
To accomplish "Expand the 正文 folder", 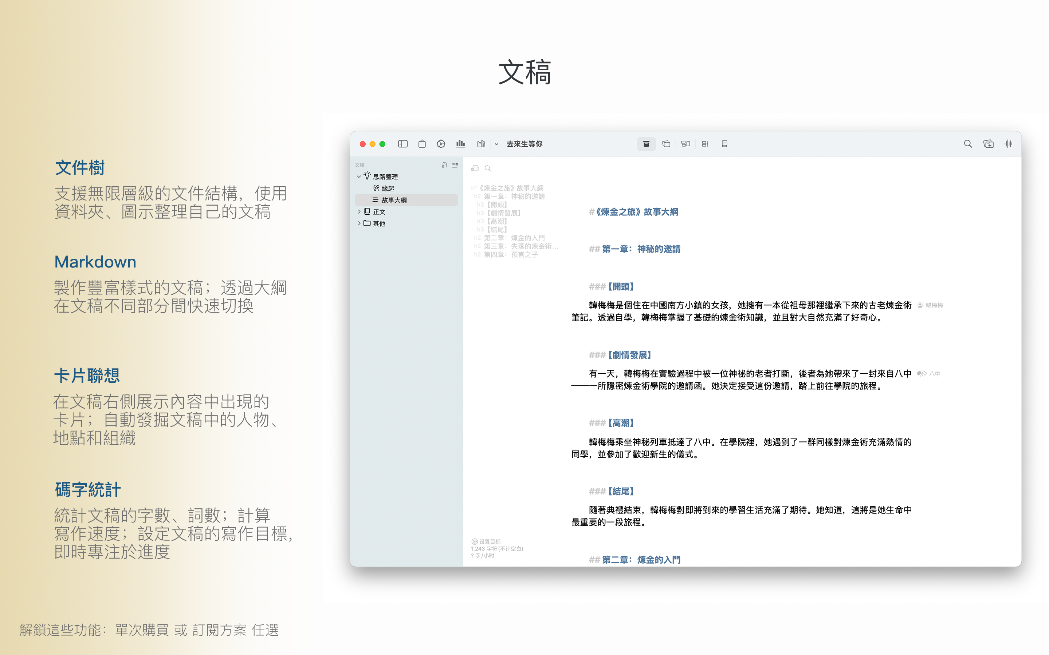I will [359, 212].
